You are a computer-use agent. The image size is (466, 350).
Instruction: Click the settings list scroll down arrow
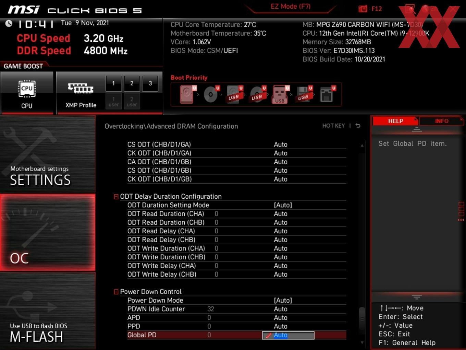[362, 342]
